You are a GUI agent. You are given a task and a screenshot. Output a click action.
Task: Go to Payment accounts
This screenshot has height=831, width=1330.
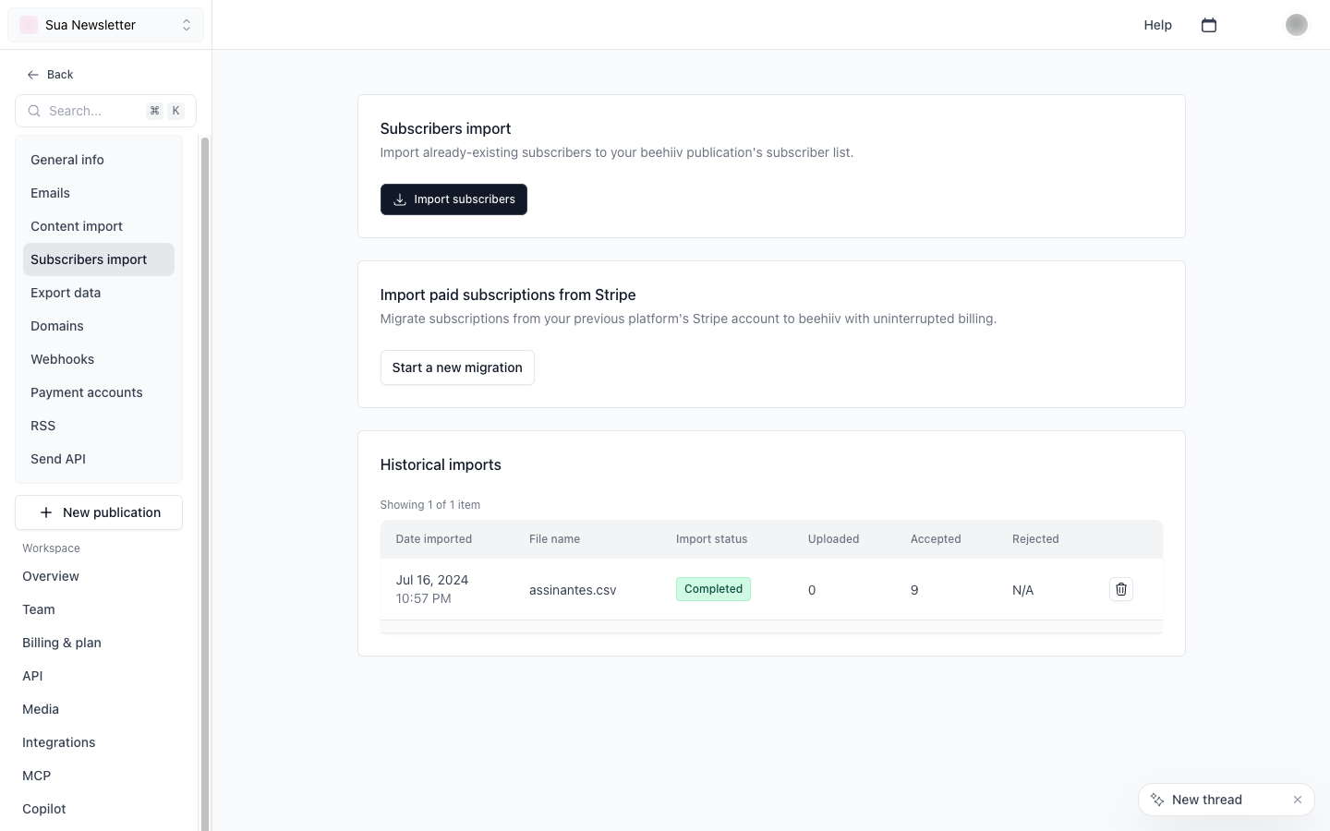99,392
